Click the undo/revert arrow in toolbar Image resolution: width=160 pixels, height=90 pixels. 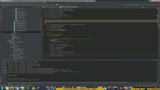[154, 5]
